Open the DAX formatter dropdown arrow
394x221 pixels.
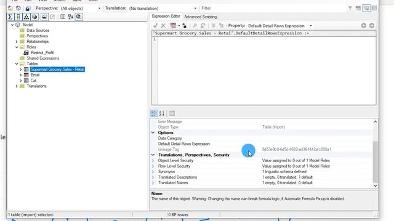(x=179, y=26)
